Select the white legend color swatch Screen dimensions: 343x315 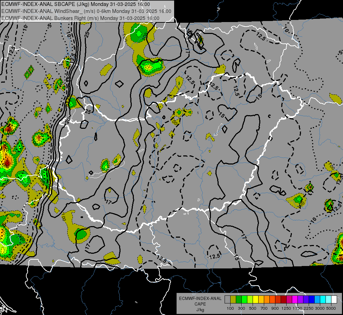point(334,299)
